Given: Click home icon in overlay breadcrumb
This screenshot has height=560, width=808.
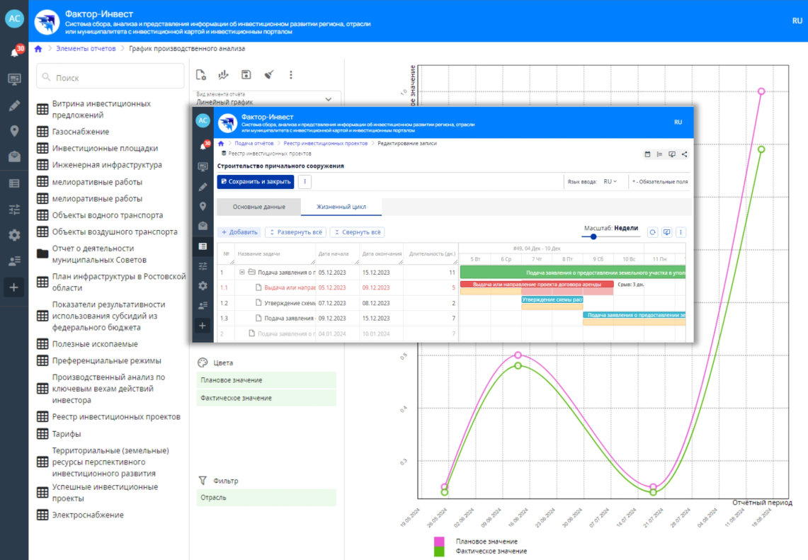Looking at the screenshot, I should (x=221, y=144).
